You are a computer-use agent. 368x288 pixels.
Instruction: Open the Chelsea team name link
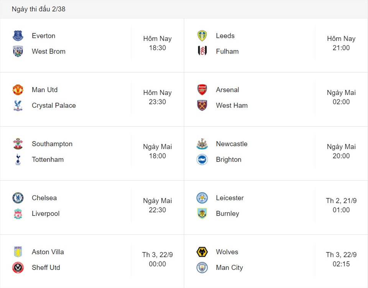tap(44, 198)
